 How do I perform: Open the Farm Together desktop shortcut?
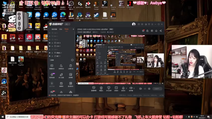click(21, 61)
